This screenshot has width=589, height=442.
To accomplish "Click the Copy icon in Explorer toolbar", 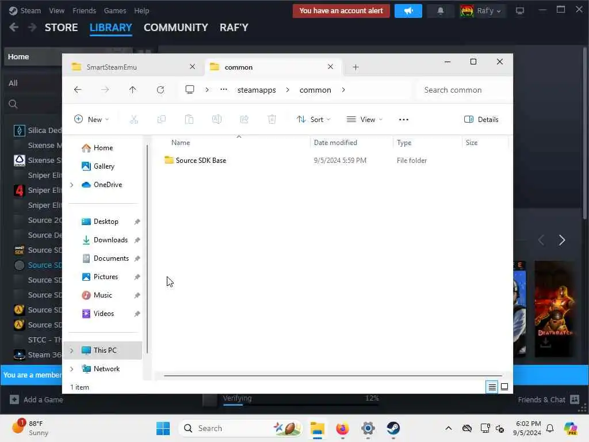I will tap(162, 120).
